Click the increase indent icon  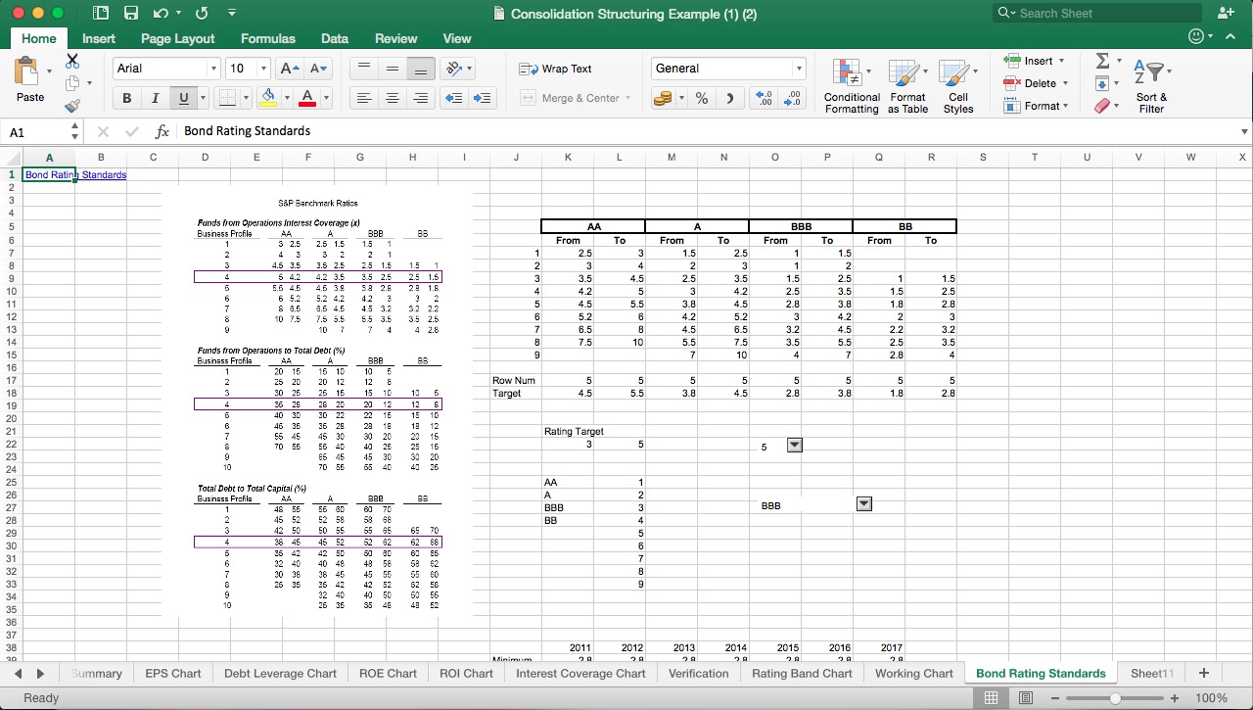pos(482,98)
